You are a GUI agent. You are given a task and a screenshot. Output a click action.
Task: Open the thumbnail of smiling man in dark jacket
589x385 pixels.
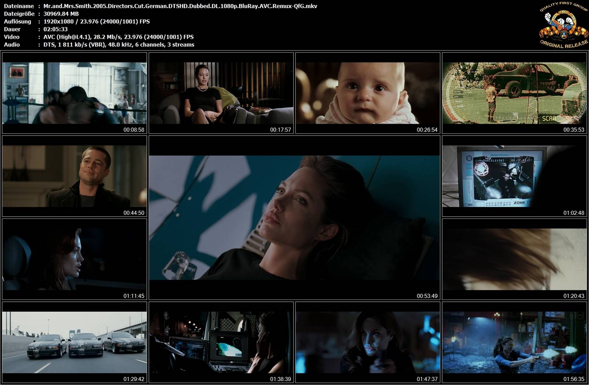tap(74, 176)
